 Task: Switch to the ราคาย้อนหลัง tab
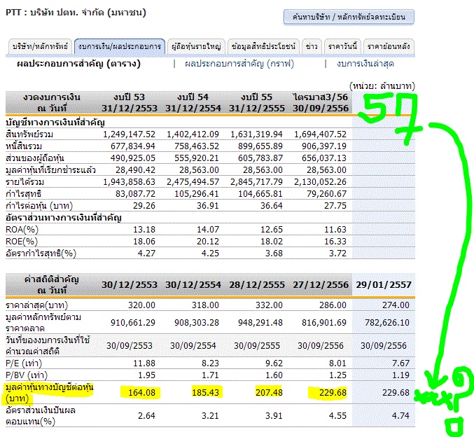(389, 47)
